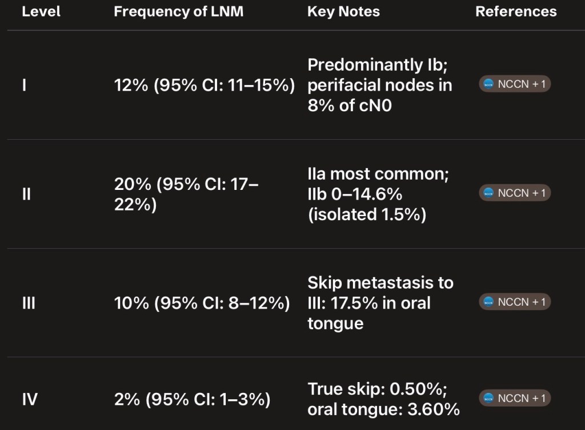Open the NCCN source icon for Level III
The height and width of the screenshot is (430, 585).
pos(488,302)
